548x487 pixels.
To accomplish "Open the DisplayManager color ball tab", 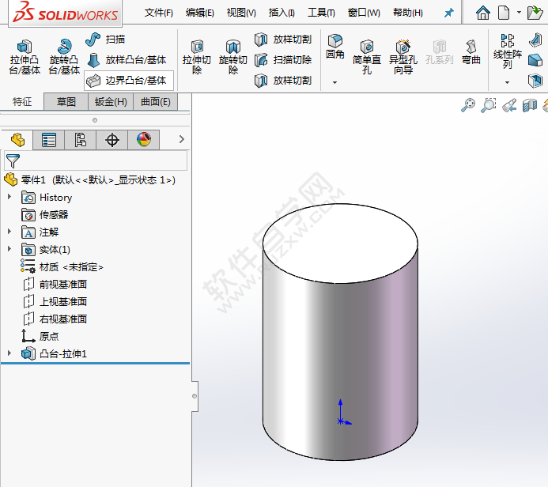I will coord(144,140).
